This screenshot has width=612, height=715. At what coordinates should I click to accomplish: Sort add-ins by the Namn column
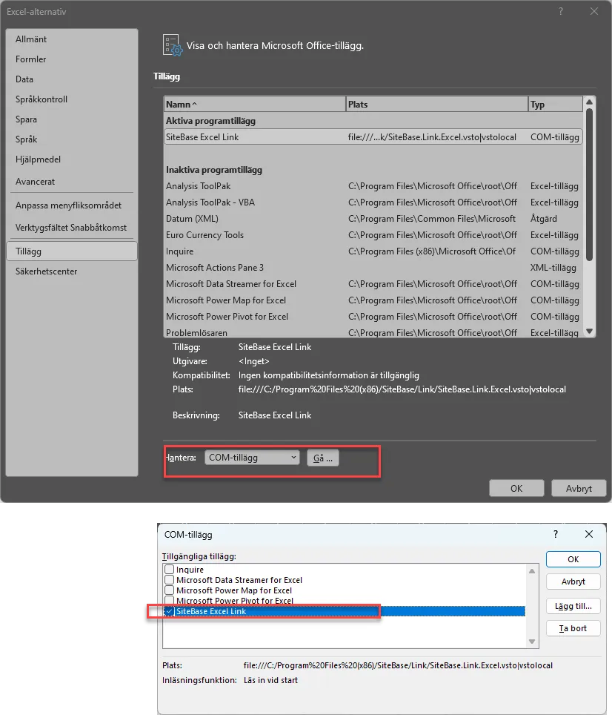[x=255, y=105]
